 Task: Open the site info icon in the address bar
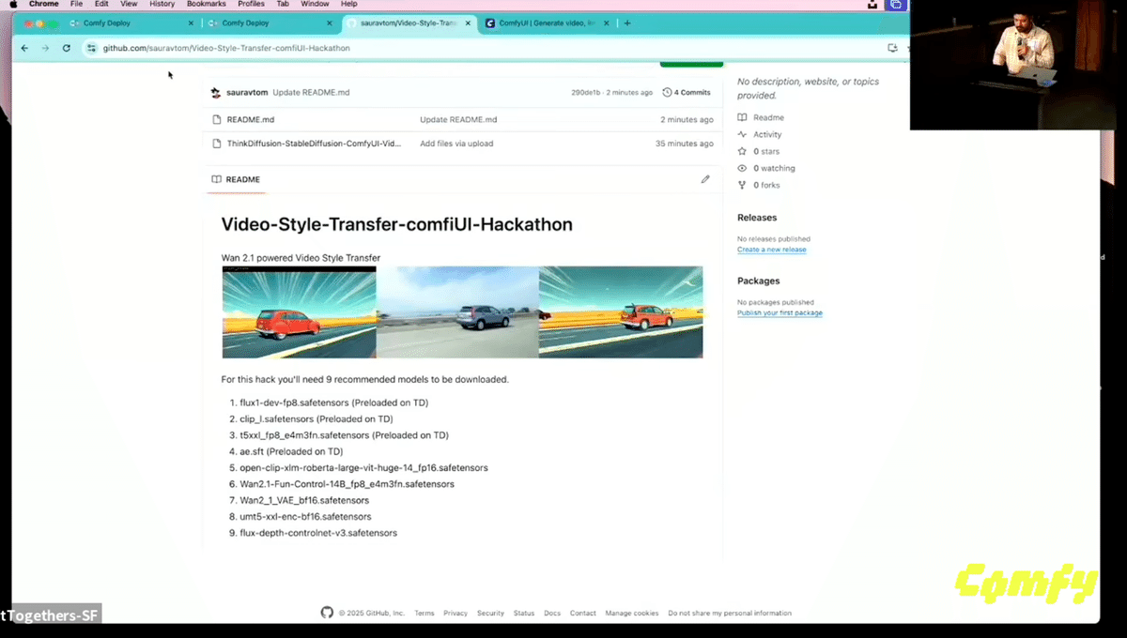point(92,48)
